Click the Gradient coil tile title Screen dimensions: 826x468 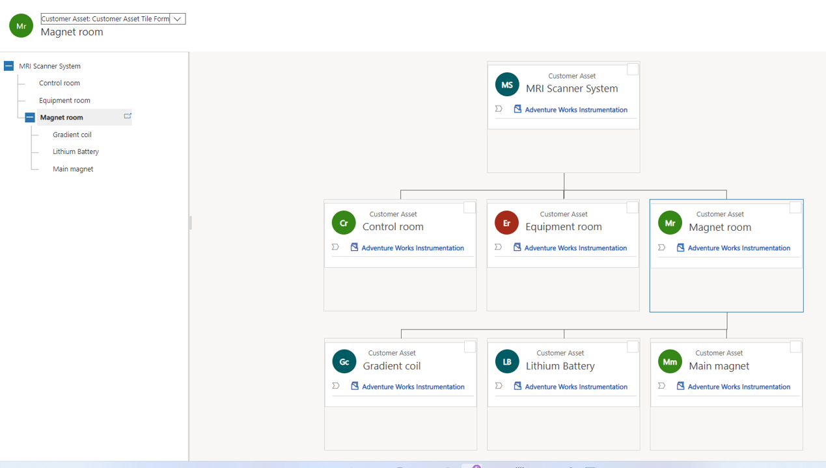[392, 366]
